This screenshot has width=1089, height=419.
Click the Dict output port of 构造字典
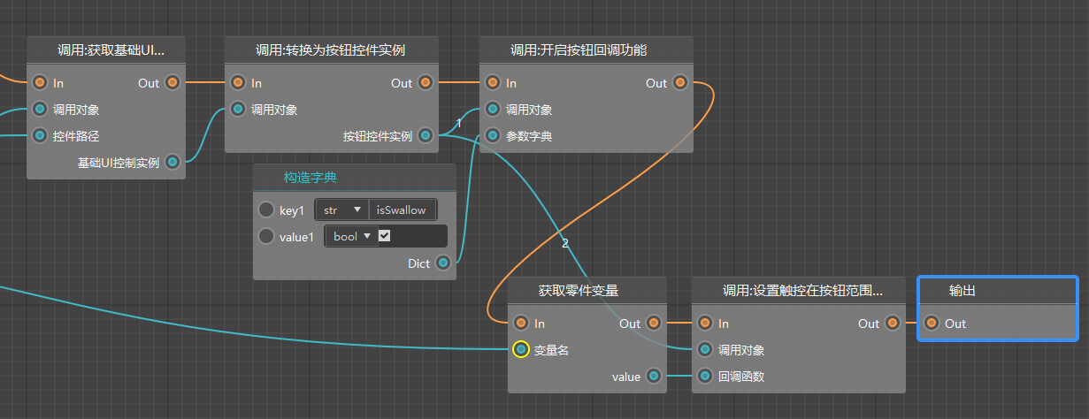[443, 263]
